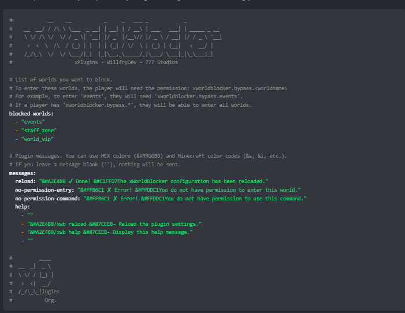Click the "reload:" key

(x=26, y=181)
